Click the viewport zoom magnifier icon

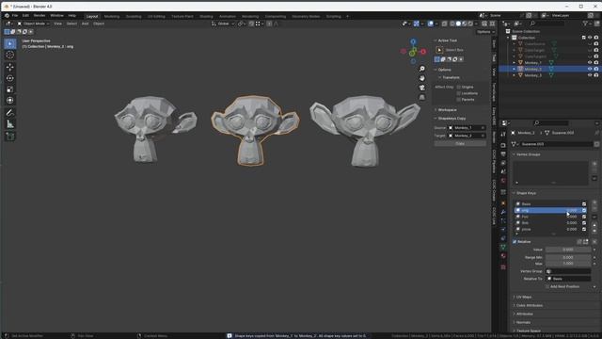pos(422,69)
